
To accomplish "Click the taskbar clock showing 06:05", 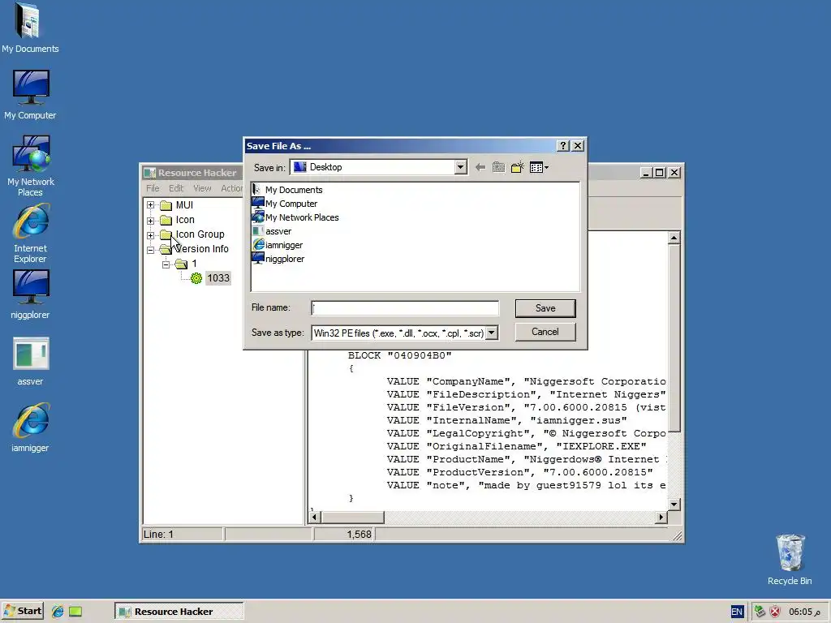I will click(804, 612).
